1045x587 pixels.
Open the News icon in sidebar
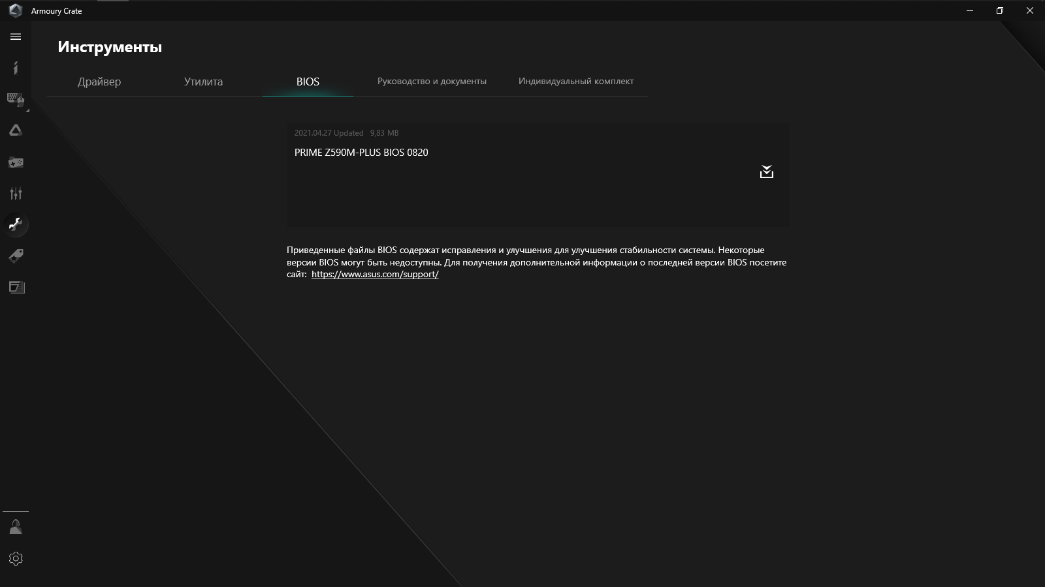point(16,287)
